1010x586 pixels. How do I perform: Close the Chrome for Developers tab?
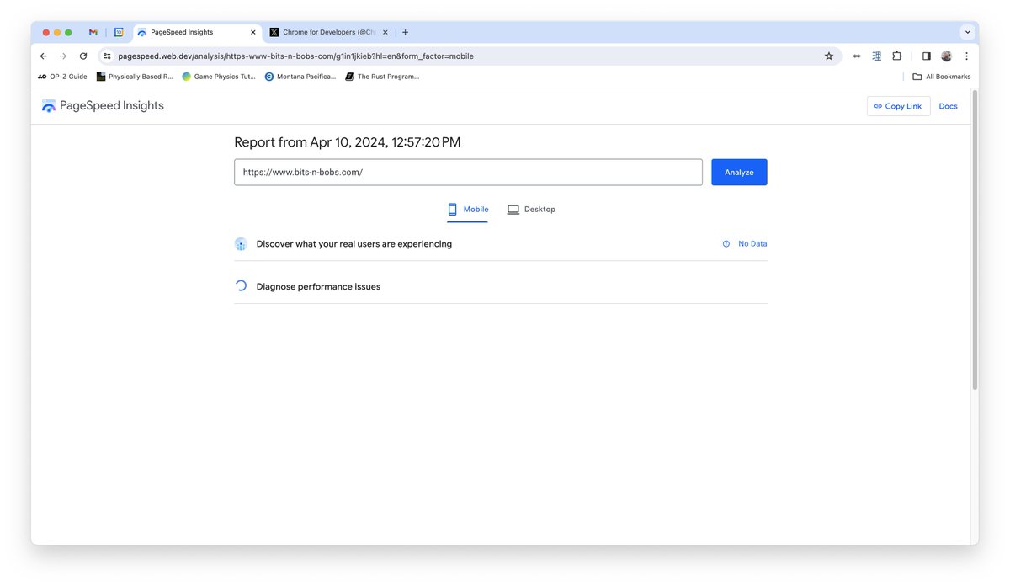pyautogui.click(x=385, y=32)
